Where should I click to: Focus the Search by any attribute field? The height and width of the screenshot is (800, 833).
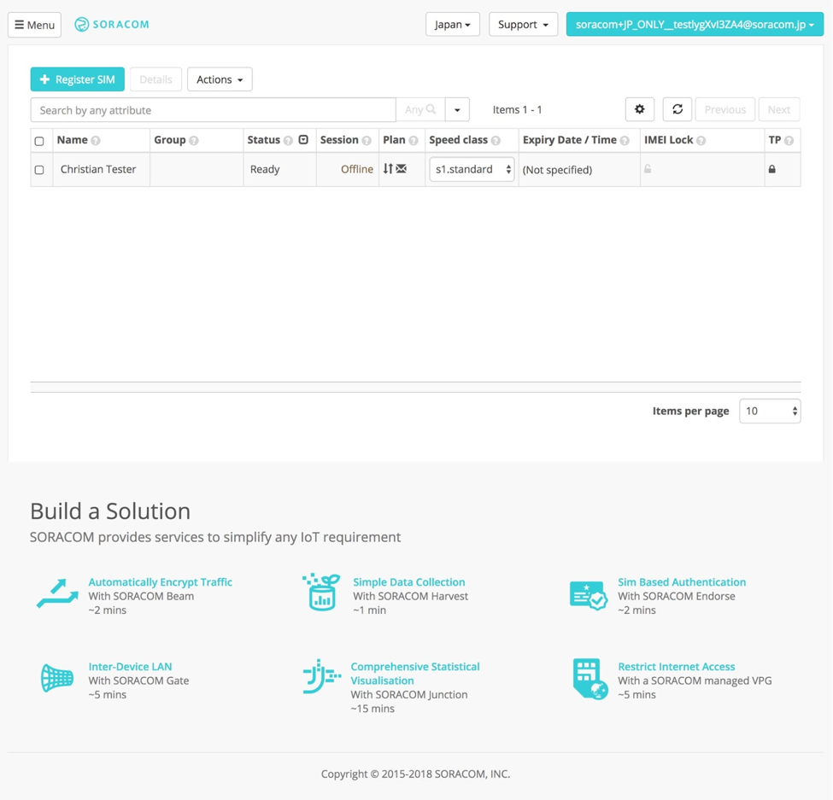pos(213,110)
